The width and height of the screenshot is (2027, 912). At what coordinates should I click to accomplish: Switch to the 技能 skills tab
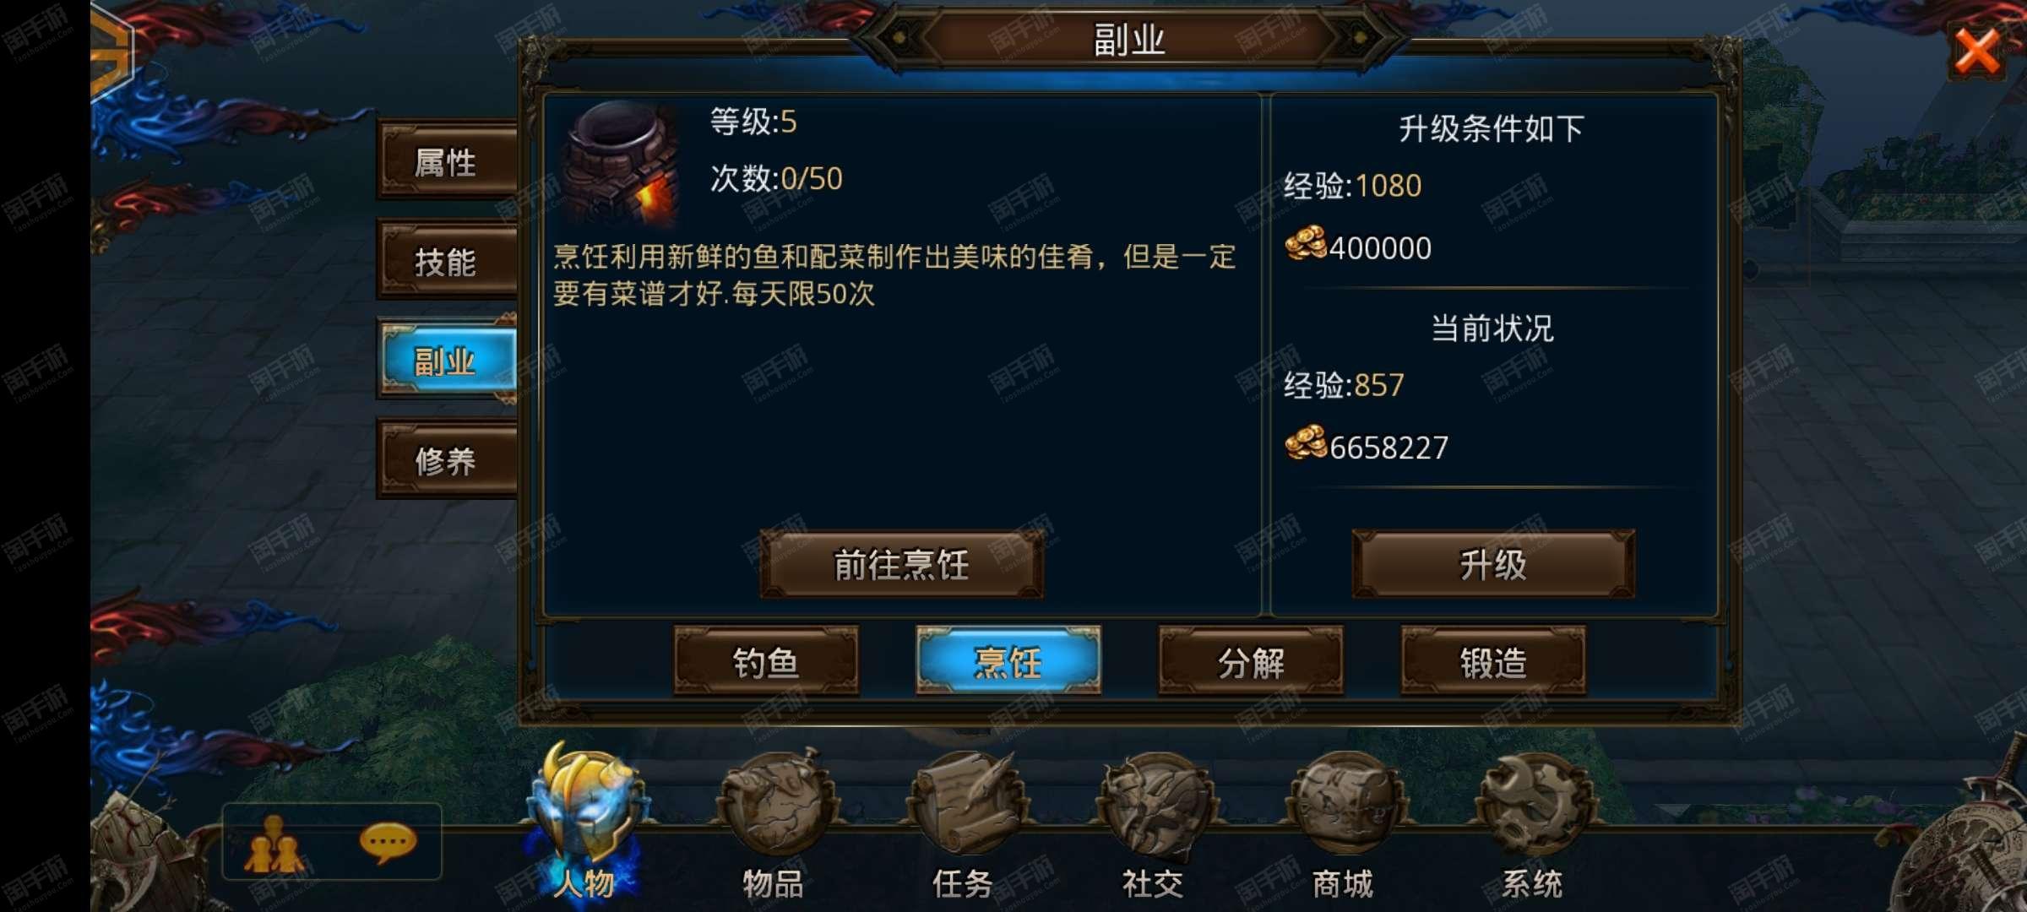pyautogui.click(x=447, y=261)
